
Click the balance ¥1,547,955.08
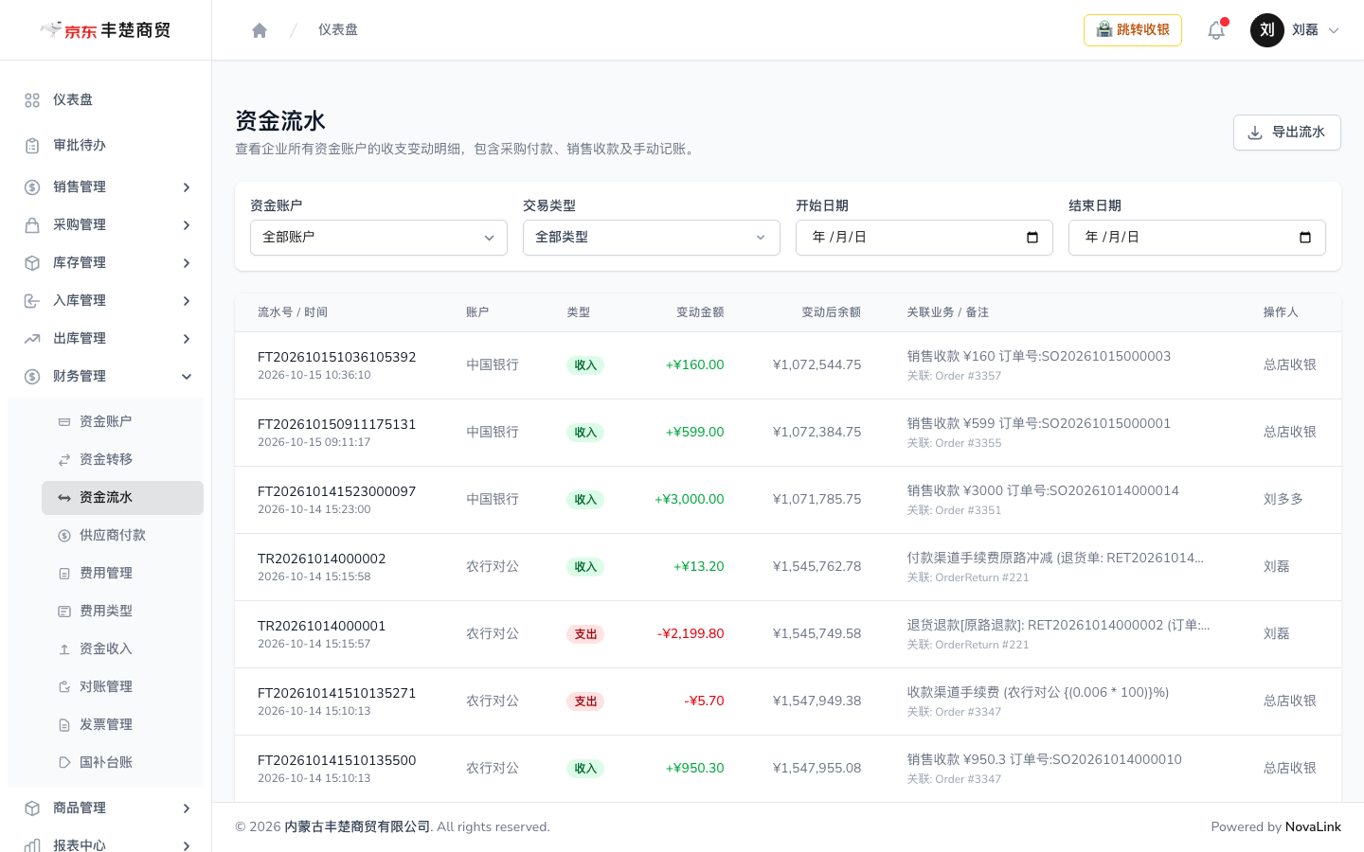[817, 768]
